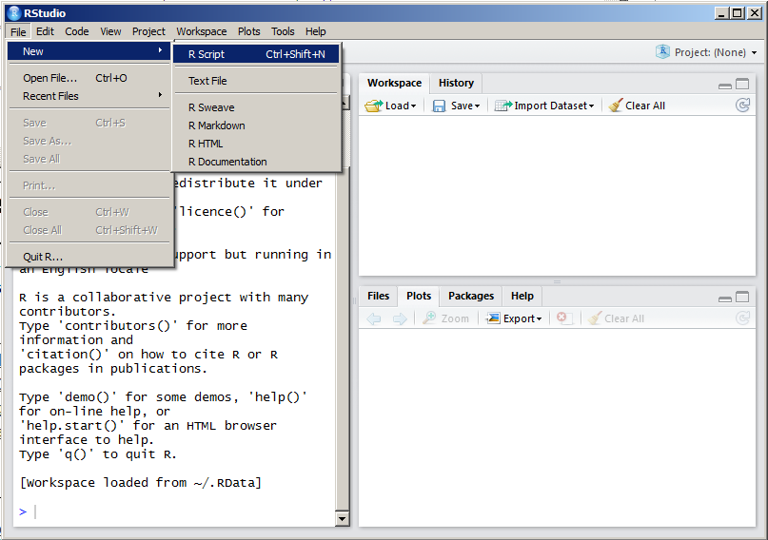Maximize the Workspace pane
The width and height of the screenshot is (768, 540).
(743, 86)
